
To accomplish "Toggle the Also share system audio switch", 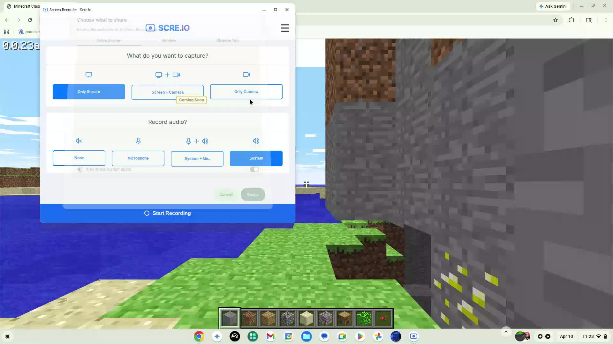I will 254,169.
